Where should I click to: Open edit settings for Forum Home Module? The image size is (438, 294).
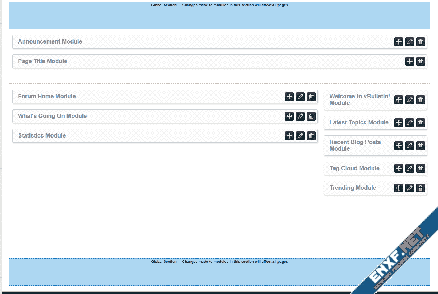tap(300, 97)
